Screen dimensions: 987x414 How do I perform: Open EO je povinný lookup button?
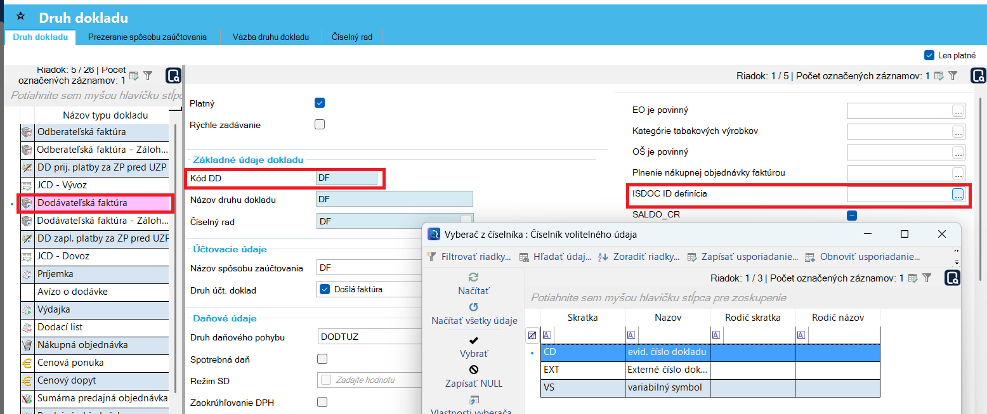958,111
